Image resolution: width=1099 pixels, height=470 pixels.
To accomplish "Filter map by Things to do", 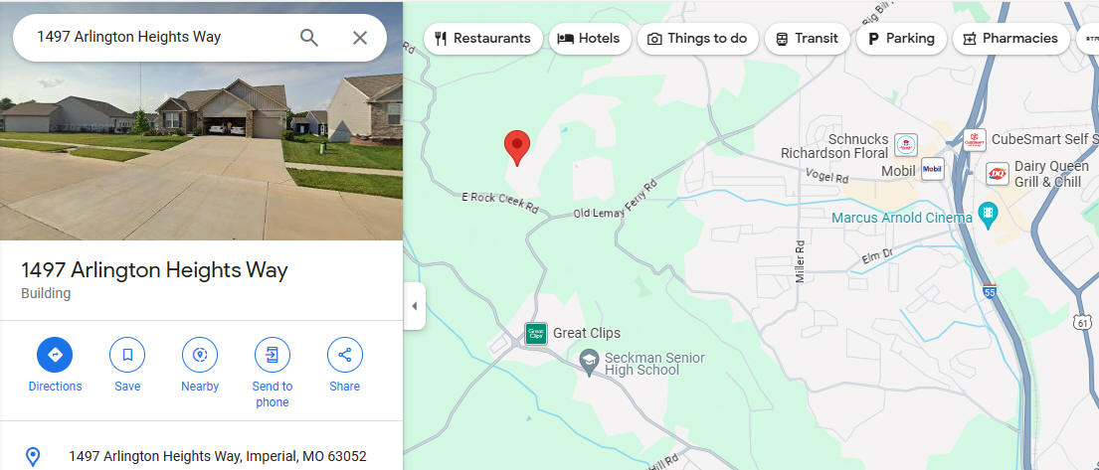I will (x=697, y=39).
